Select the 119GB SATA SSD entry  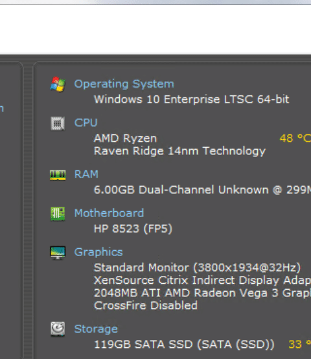[x=184, y=344]
